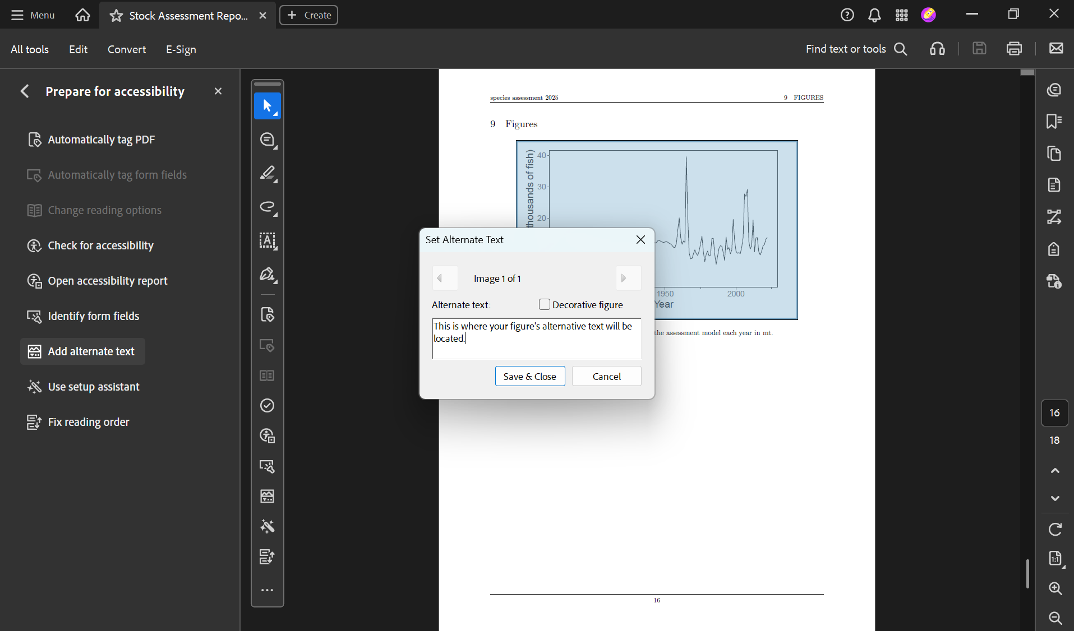Select the Highlight drawing tool
Image resolution: width=1074 pixels, height=631 pixels.
coord(268,174)
